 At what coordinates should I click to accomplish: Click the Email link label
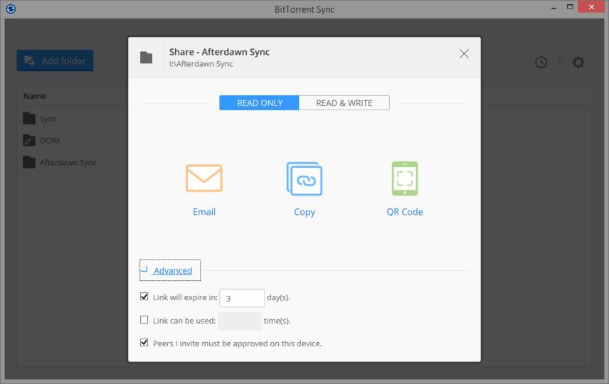coord(204,212)
